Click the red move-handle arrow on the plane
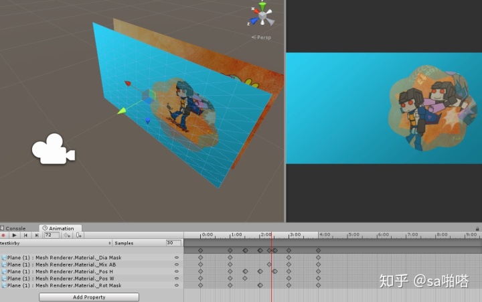Viewport: 482px width, 302px height. (128, 83)
